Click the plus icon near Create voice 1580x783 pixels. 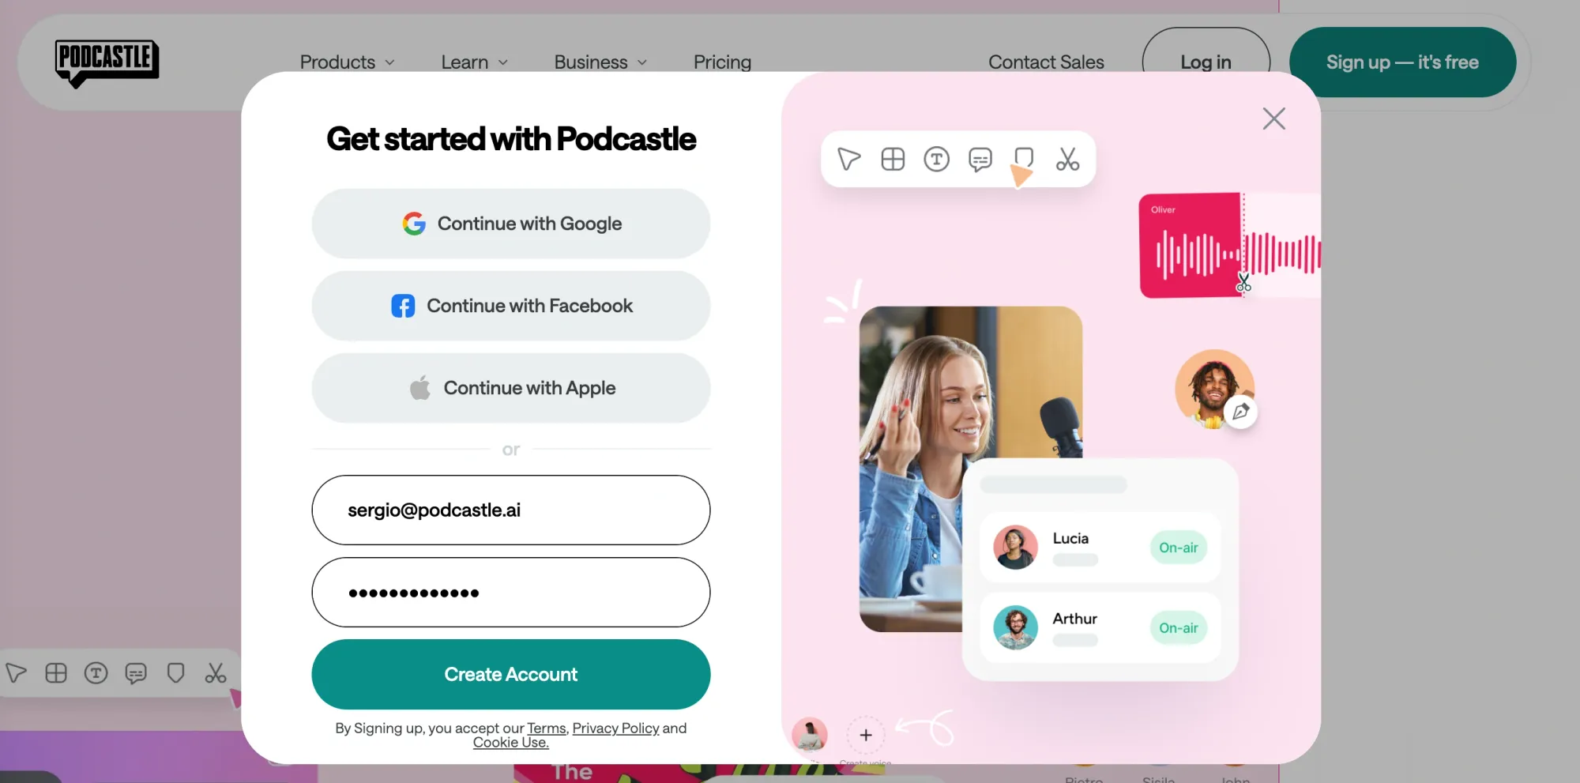click(x=865, y=734)
